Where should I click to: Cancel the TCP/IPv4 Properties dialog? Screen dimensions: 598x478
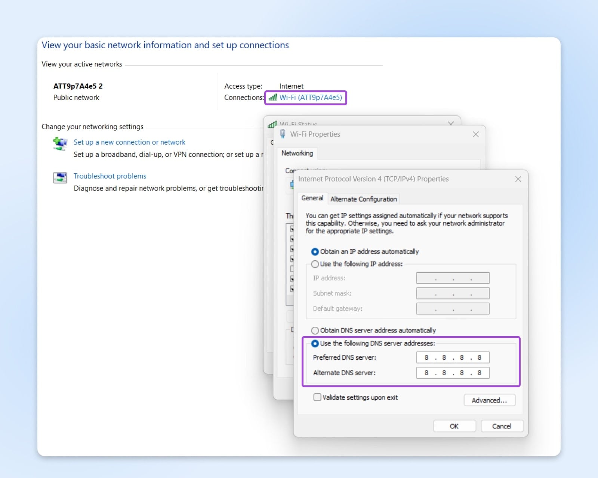[502, 426]
